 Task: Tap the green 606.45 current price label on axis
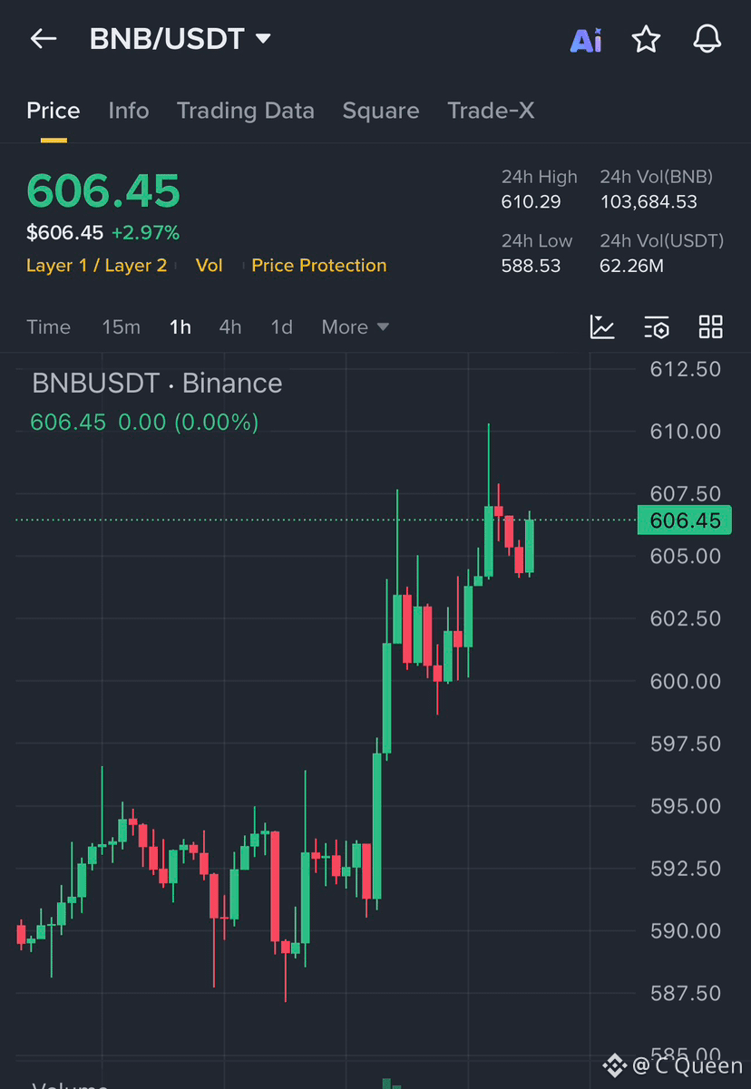click(685, 520)
